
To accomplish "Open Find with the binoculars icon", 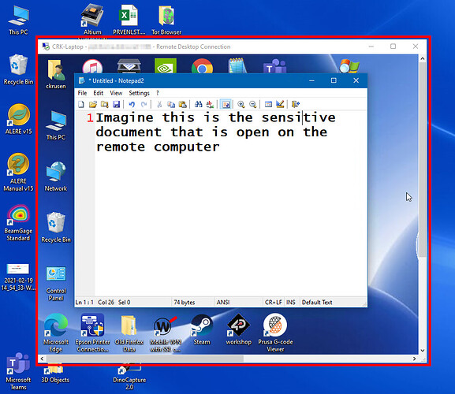I will coord(199,104).
